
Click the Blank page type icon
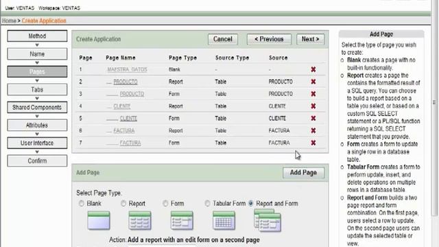[99, 220]
